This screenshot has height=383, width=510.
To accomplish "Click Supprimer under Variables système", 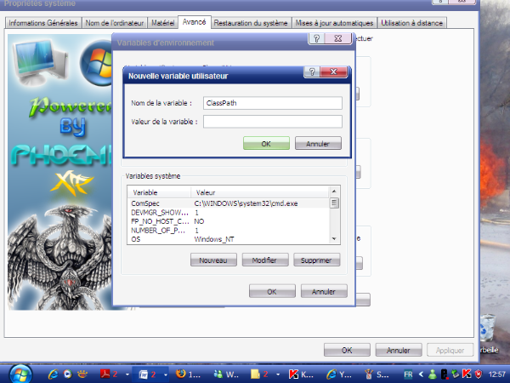I will [x=316, y=260].
